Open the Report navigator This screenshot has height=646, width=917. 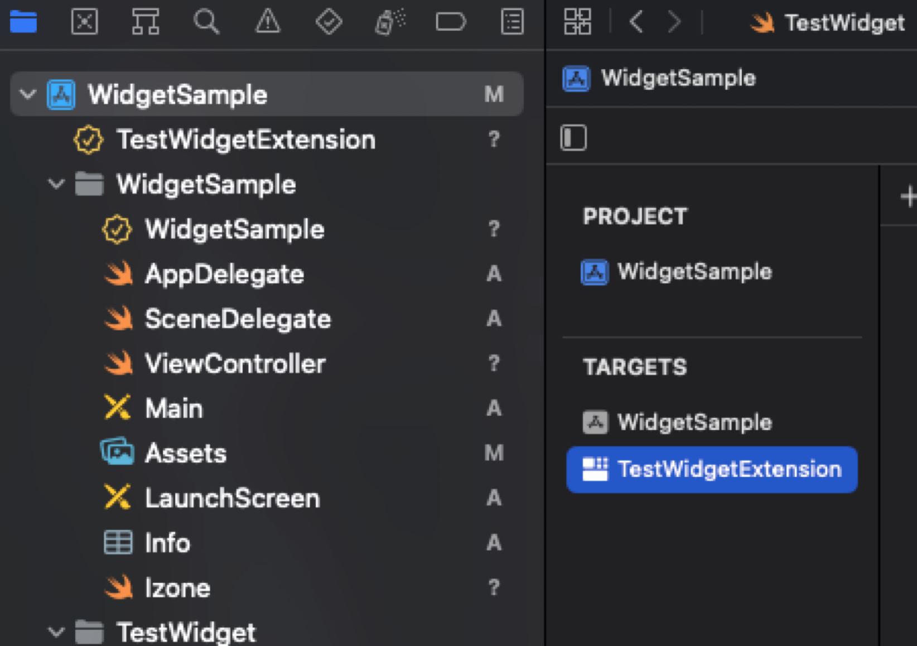coord(512,22)
